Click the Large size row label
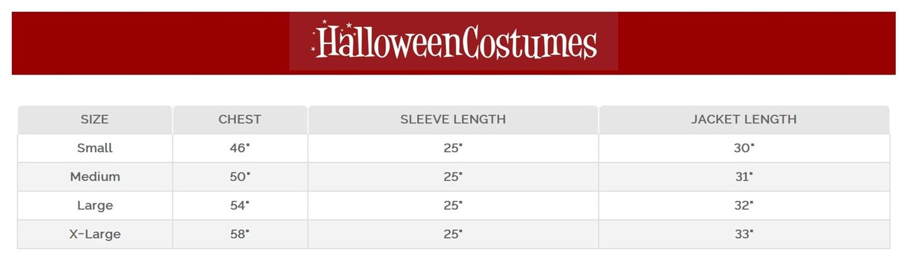Screen dimensions: 906x266 (94, 206)
